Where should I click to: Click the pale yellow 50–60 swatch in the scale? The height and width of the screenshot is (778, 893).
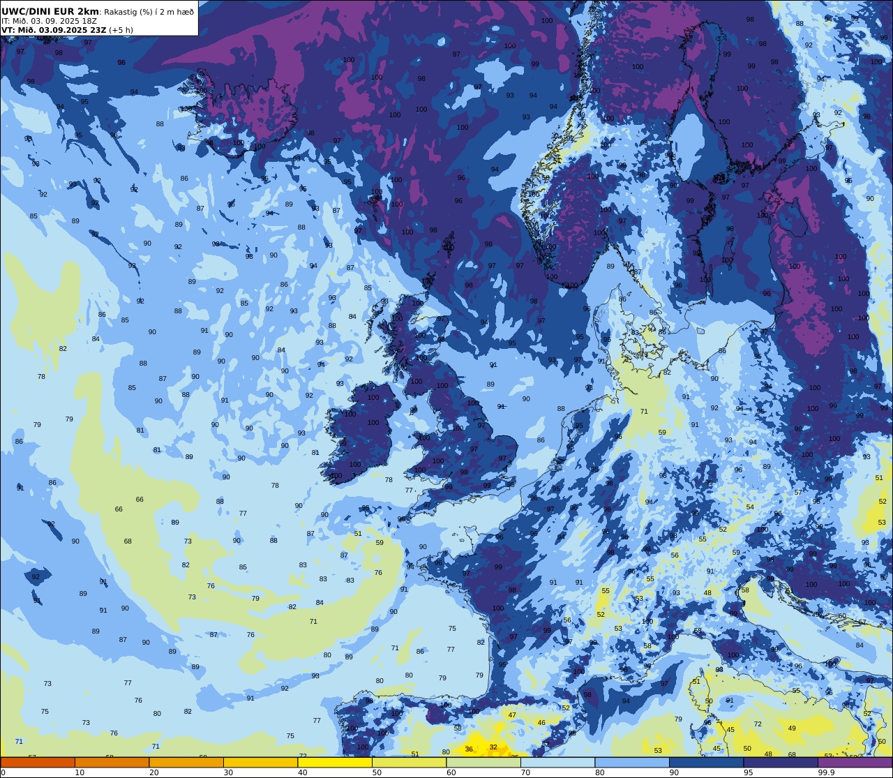409,762
